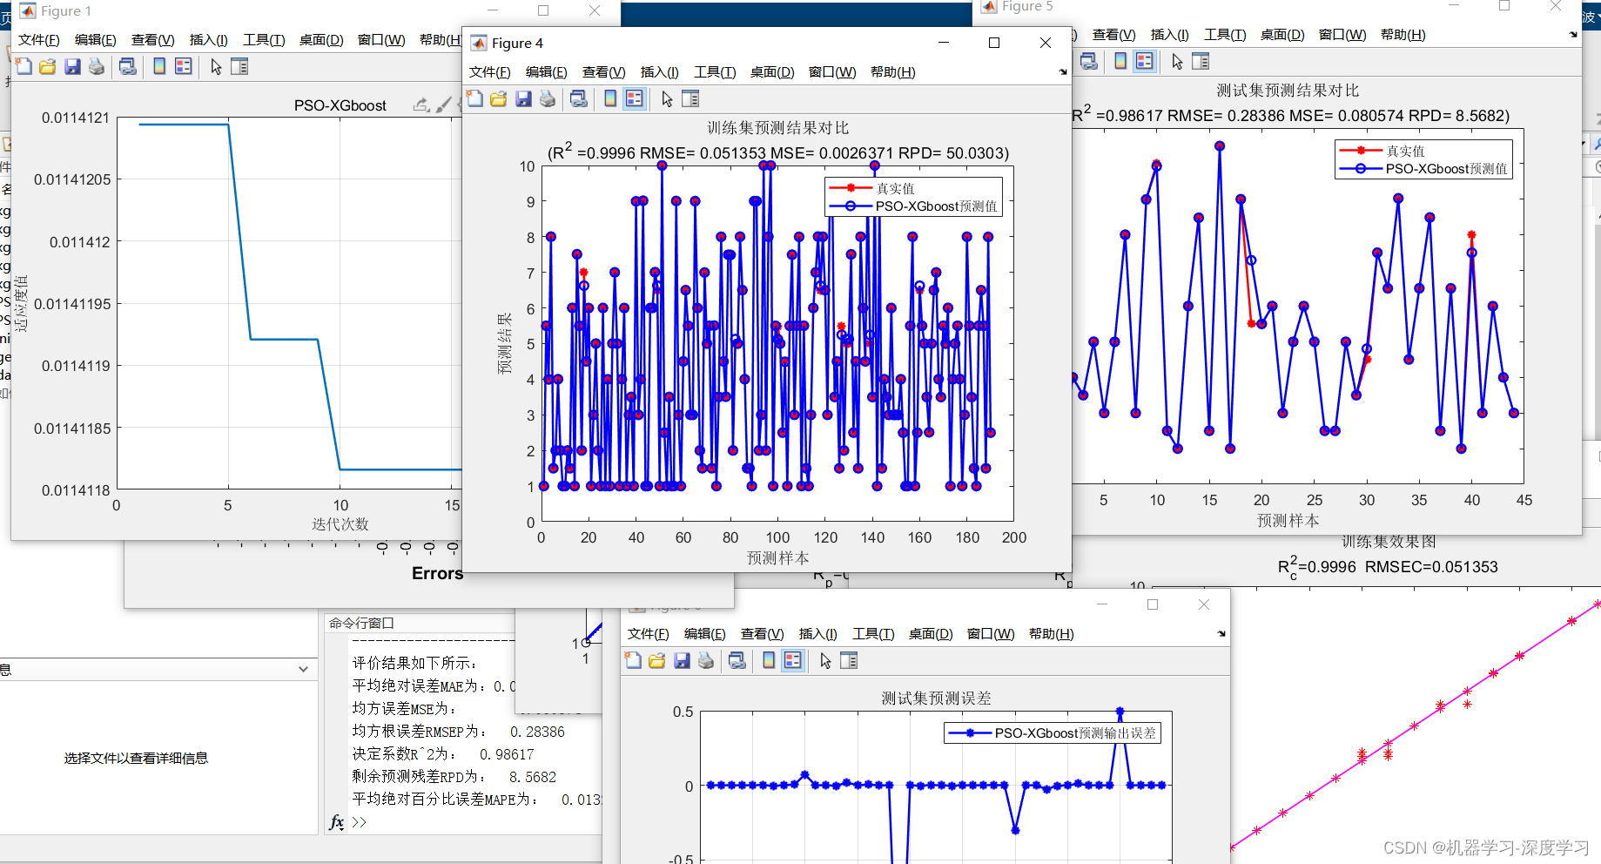The width and height of the screenshot is (1601, 864).
Task: Open 桌面(D) menu in Figure 1
Action: 321,40
